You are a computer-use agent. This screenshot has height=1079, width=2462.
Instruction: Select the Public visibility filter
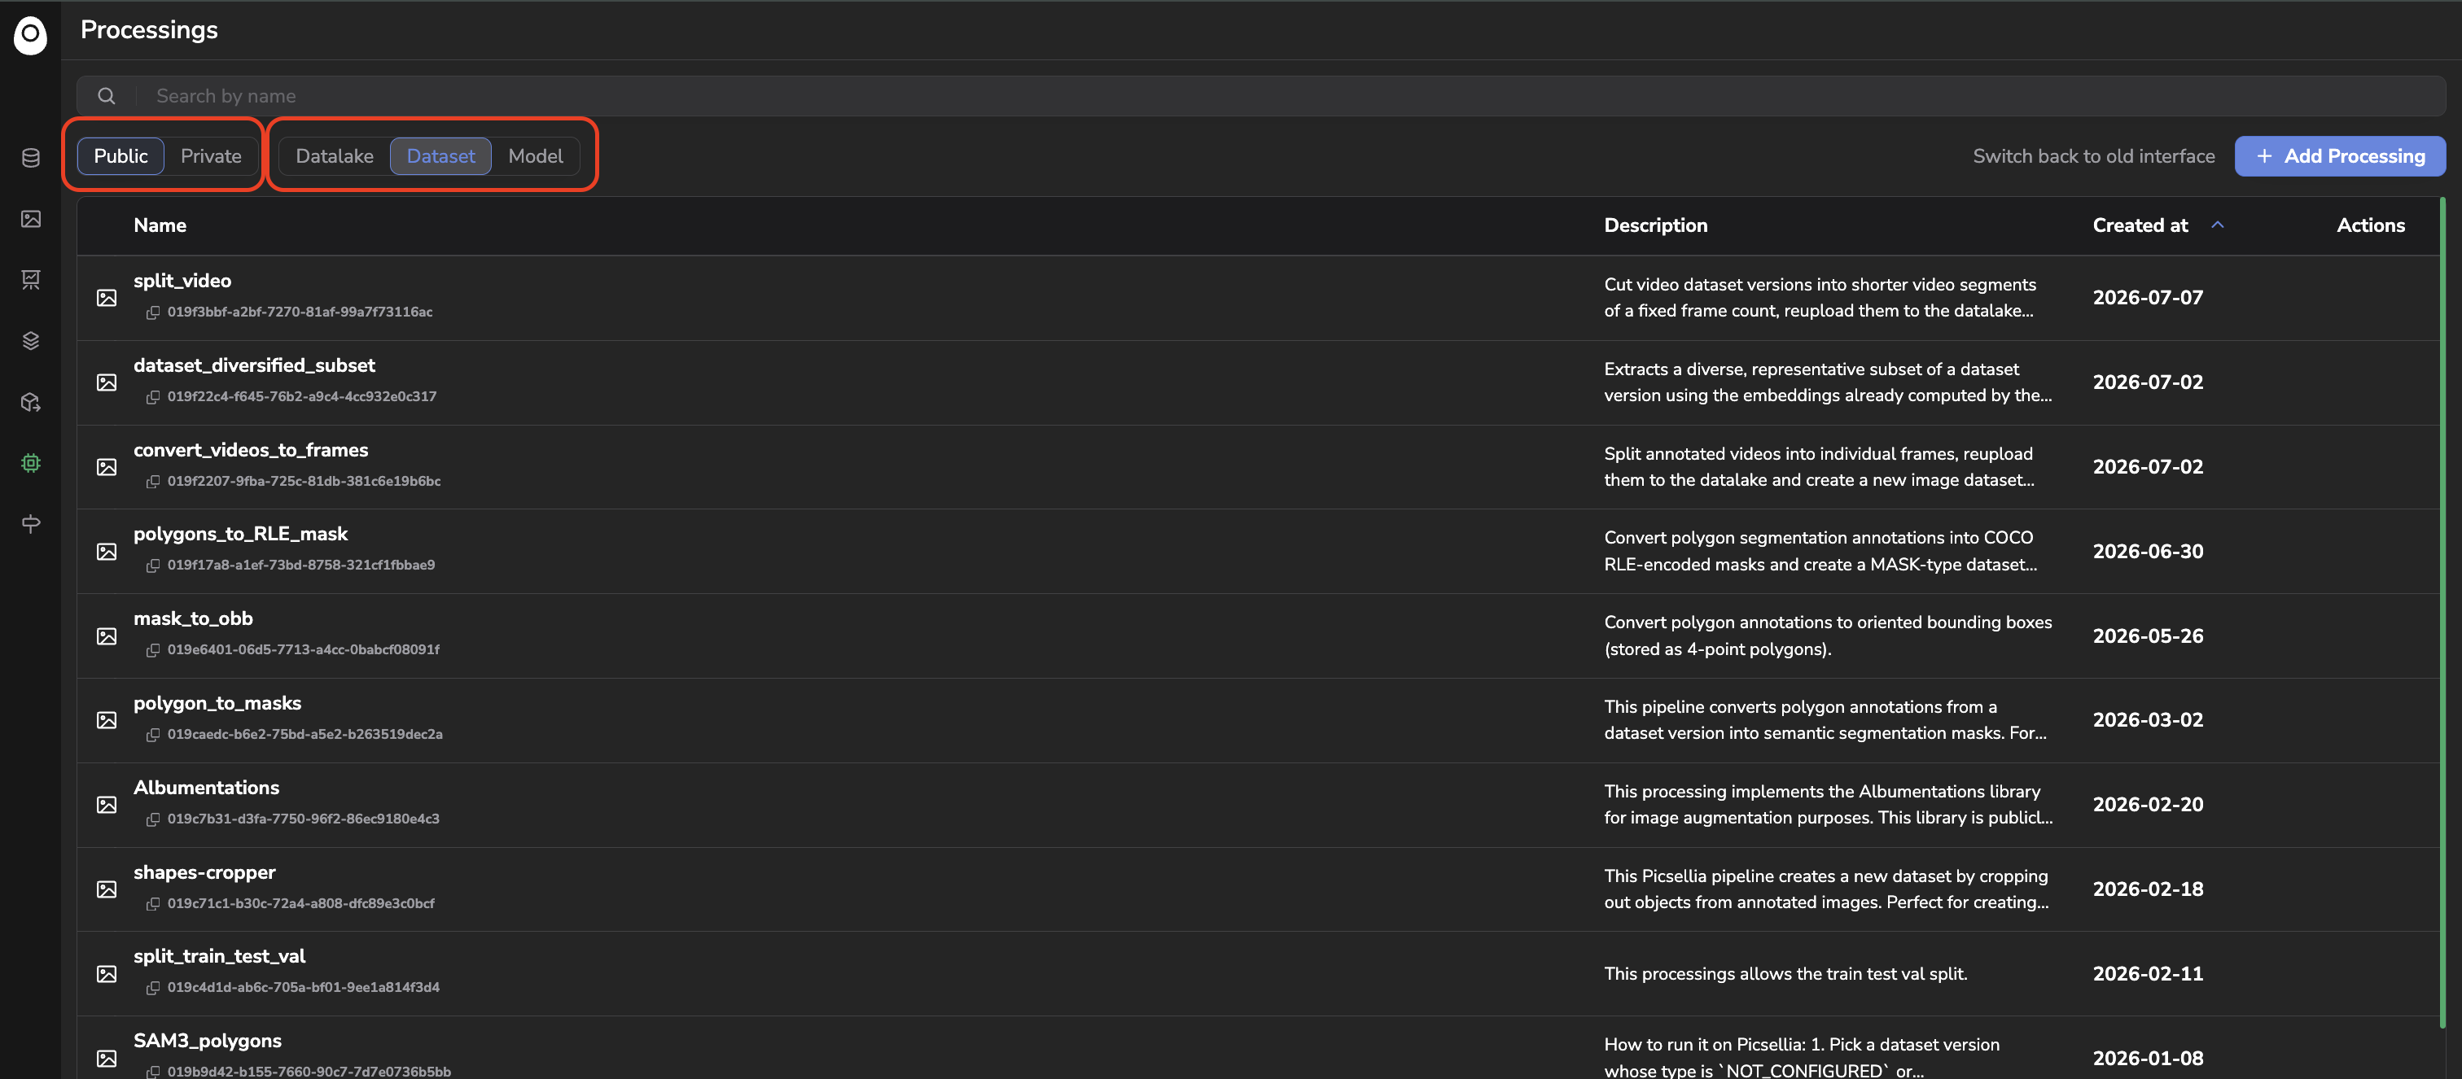120,155
